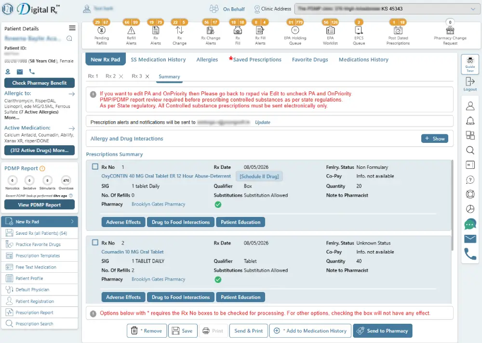Click Check Pharmacy Benefit button
This screenshot has width=482, height=343.
(x=40, y=83)
